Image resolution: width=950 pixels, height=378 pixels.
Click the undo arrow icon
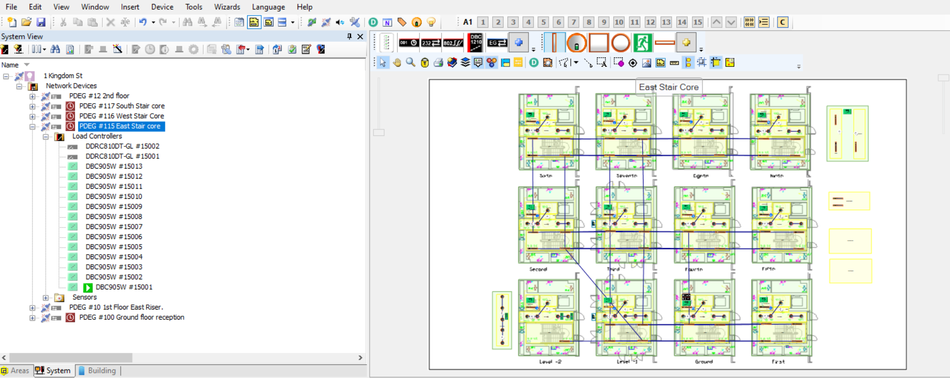[x=143, y=22]
